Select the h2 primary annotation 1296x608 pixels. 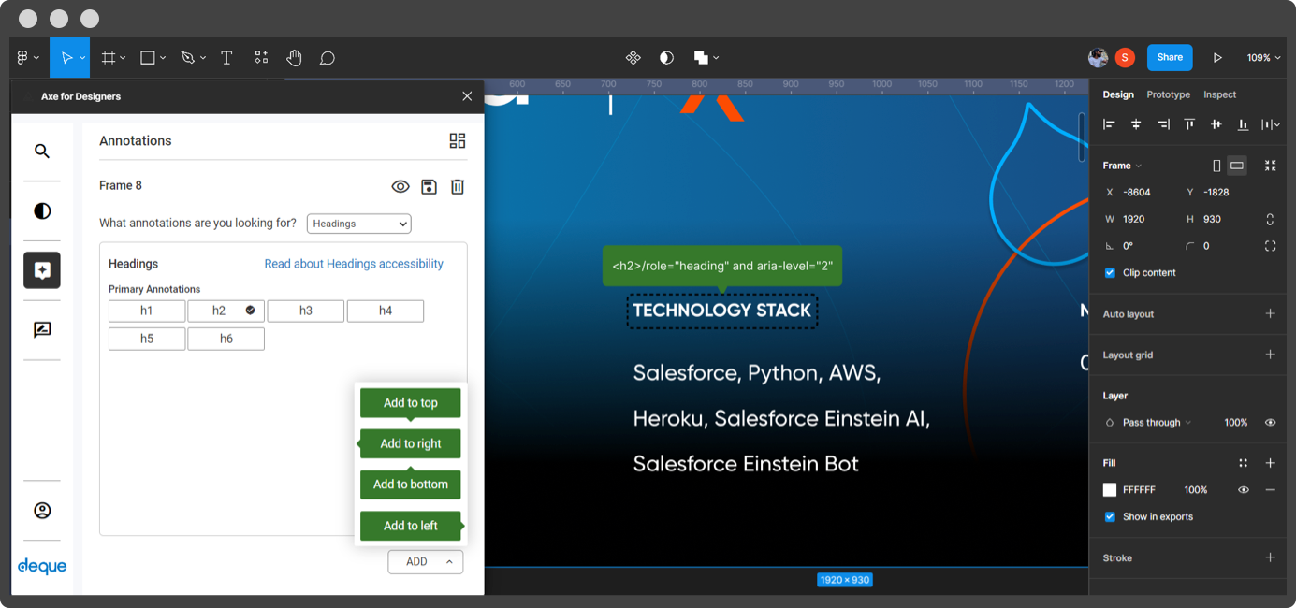pyautogui.click(x=226, y=311)
